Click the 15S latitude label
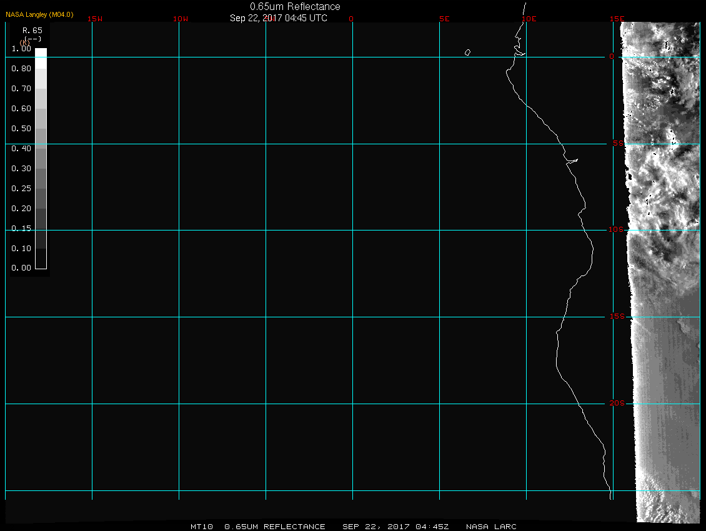This screenshot has width=706, height=531. (x=617, y=316)
